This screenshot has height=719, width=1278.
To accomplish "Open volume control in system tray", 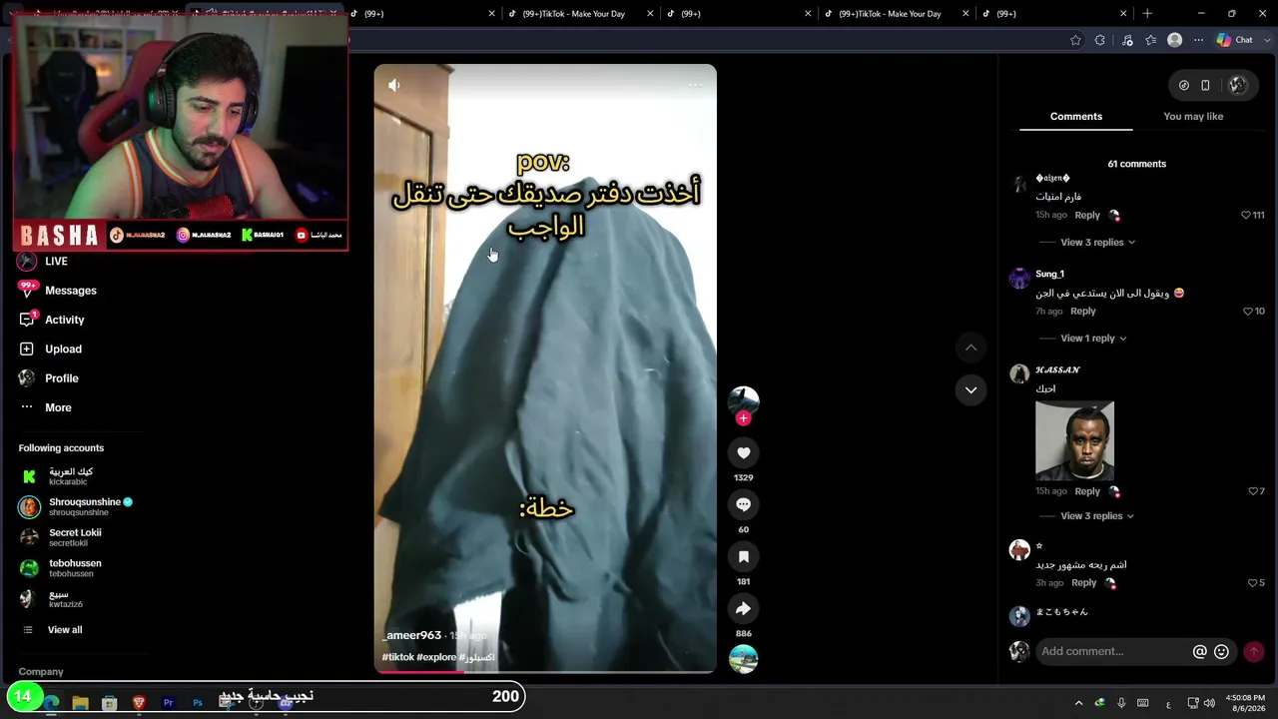I will pyautogui.click(x=1209, y=703).
